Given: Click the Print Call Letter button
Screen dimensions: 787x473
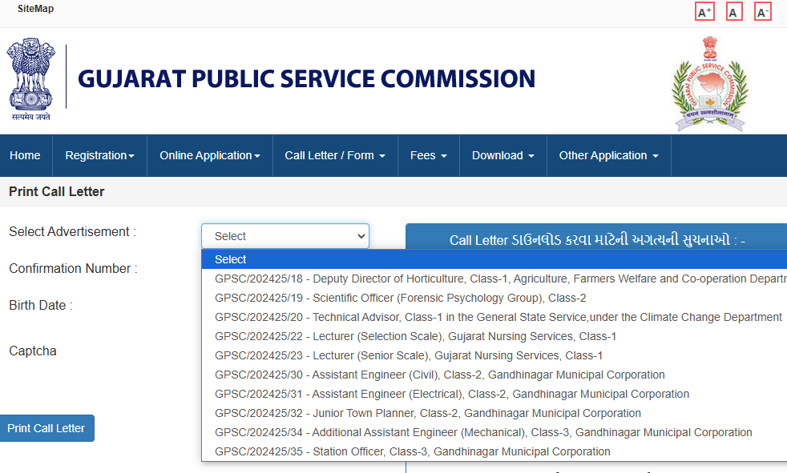Looking at the screenshot, I should point(46,428).
